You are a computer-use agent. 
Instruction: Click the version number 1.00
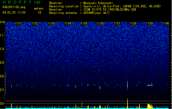[x=37, y=2]
